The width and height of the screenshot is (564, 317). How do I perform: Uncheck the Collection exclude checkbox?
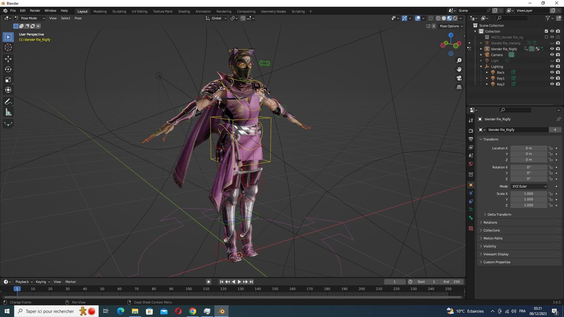(x=546, y=31)
